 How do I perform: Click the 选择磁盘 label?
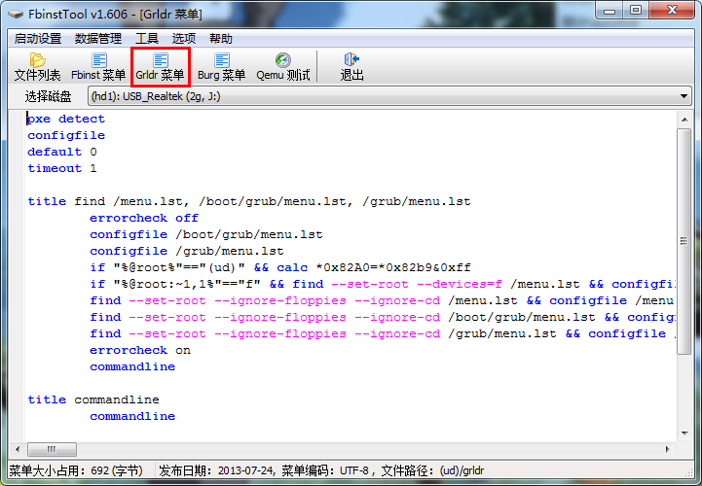point(48,96)
